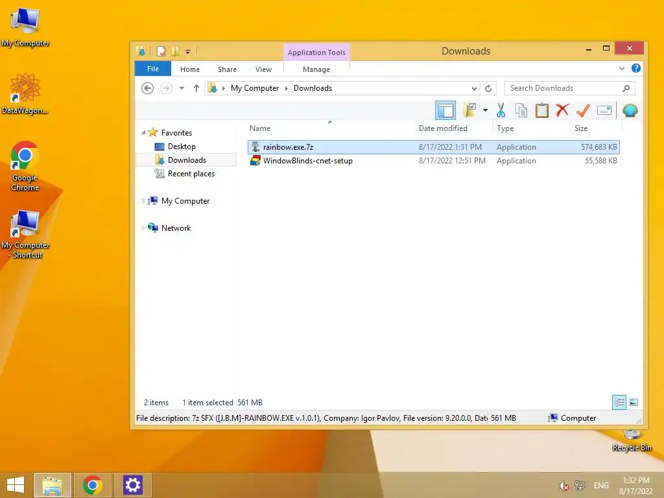
Task: Click the Properties icon in quick access toolbar
Action: (x=161, y=51)
